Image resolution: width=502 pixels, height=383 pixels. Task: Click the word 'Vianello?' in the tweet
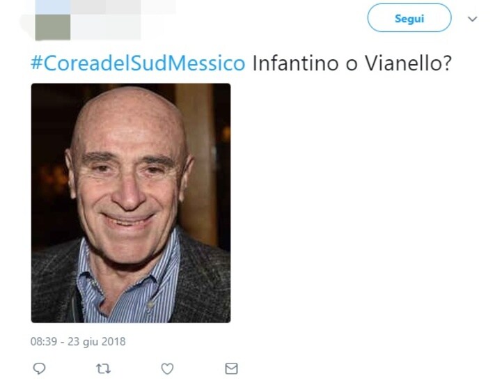click(x=408, y=63)
